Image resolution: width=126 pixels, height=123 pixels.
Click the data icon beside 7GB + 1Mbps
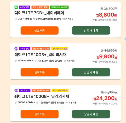pos(16,19)
